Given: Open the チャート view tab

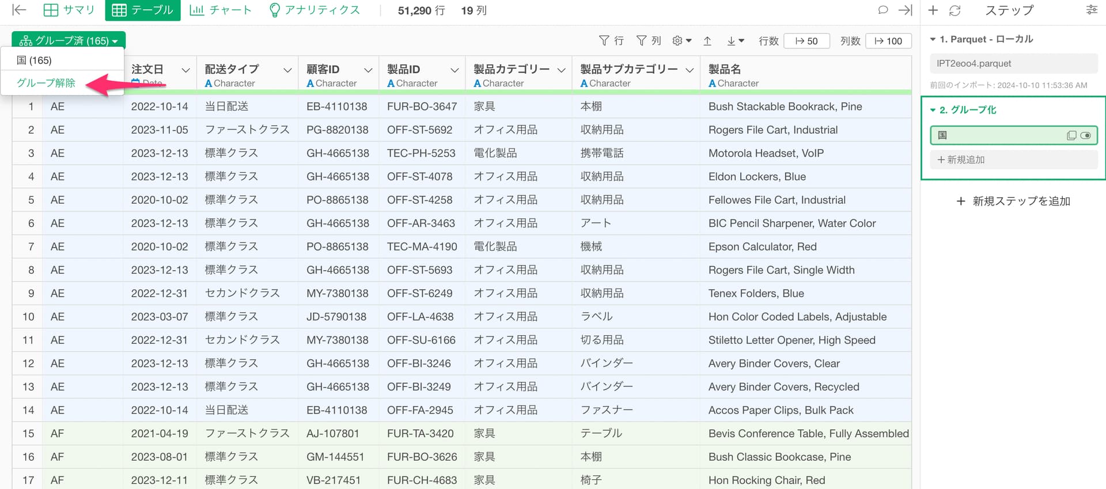Looking at the screenshot, I should [x=221, y=10].
